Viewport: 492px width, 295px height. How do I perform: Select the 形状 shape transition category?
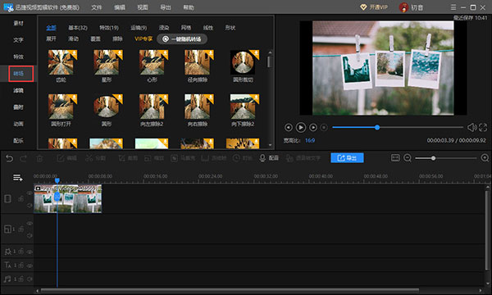[230, 28]
